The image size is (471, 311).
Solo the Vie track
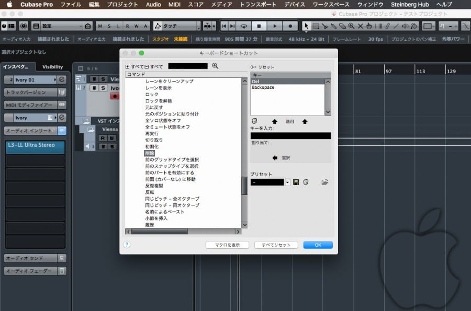tap(103, 79)
